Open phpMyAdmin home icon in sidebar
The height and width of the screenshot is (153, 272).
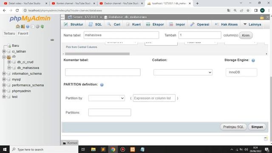(x=17, y=26)
